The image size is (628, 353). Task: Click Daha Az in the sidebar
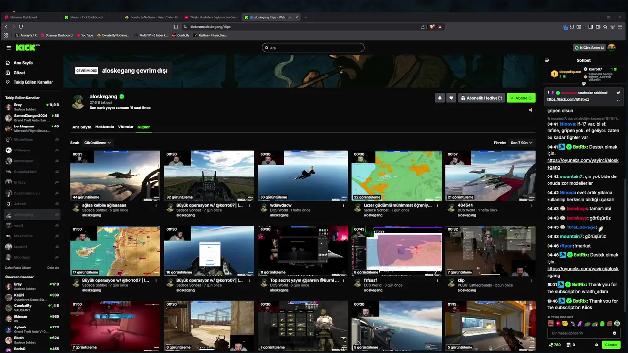[53, 268]
